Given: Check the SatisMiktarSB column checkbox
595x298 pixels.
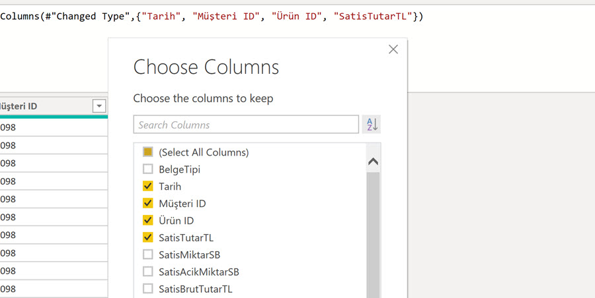Looking at the screenshot, I should 147,254.
